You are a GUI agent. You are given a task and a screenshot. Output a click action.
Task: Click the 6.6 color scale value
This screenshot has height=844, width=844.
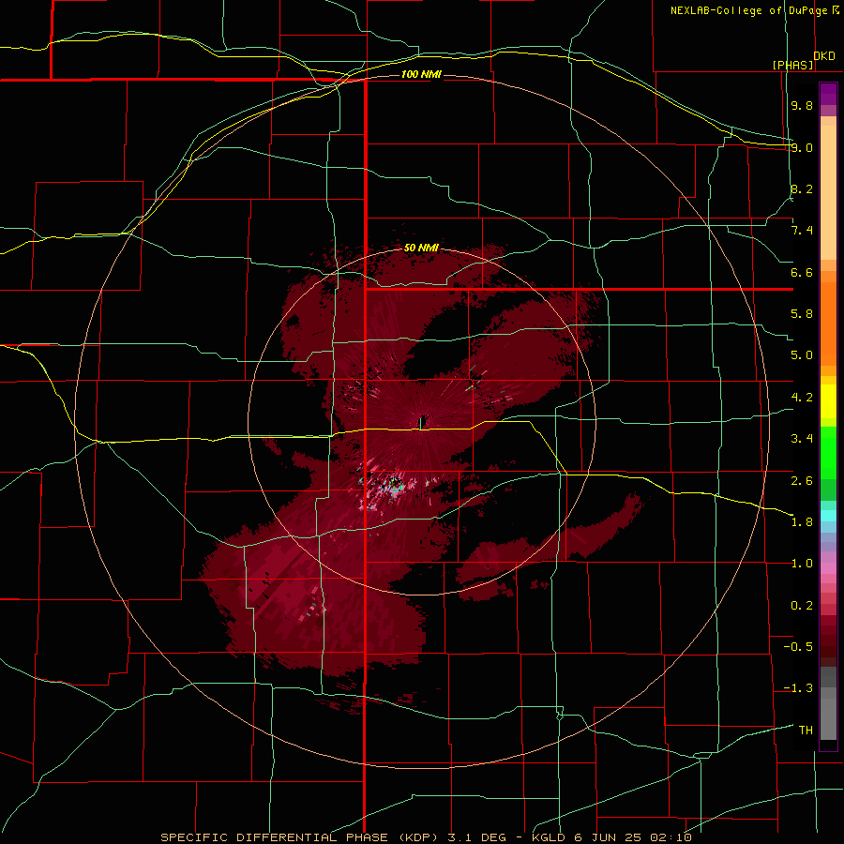click(x=802, y=272)
